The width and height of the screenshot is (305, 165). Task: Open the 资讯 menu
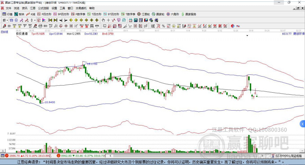point(24,8)
